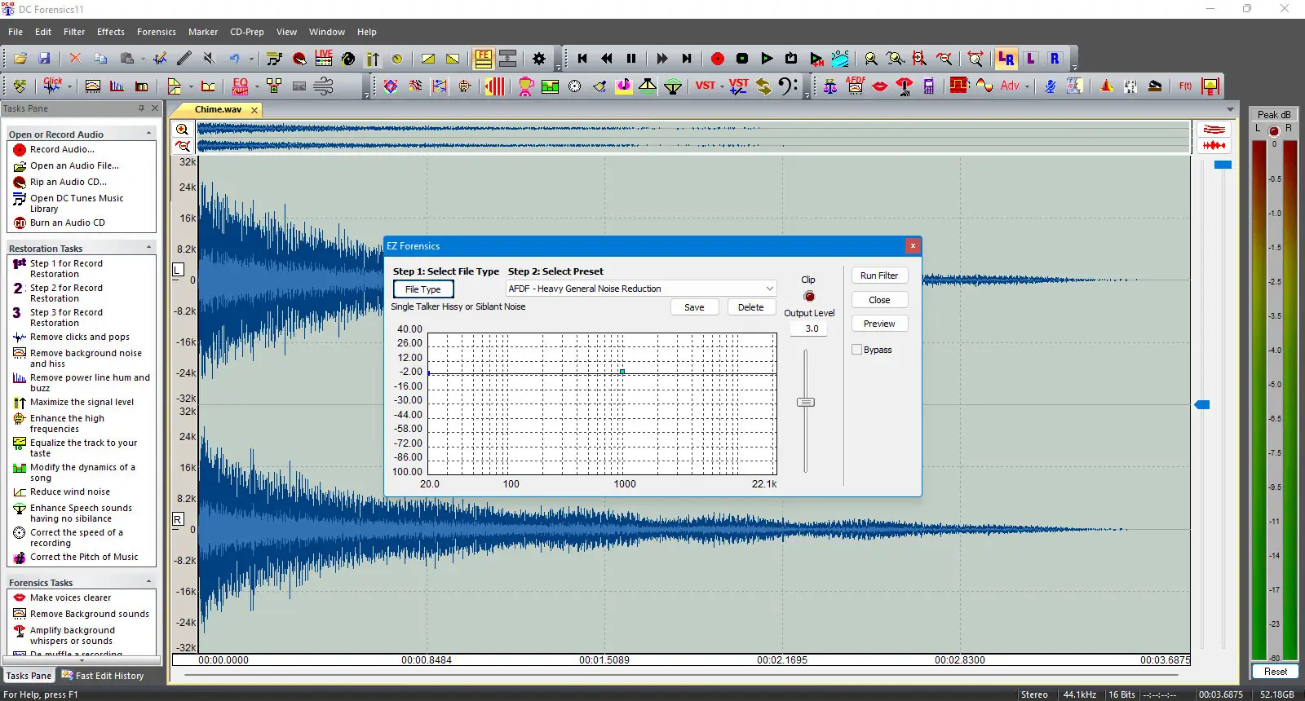Switch to the Fast Edit History tab
Screen dimensions: 1305x701
click(x=103, y=676)
